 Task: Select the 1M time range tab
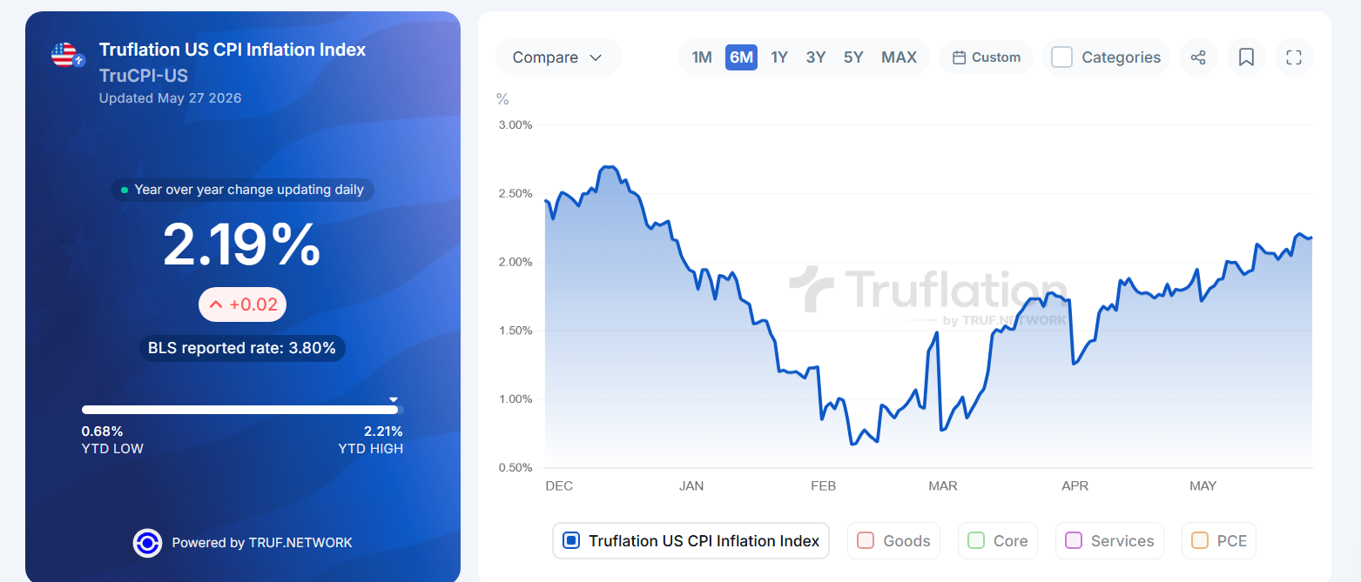click(702, 57)
